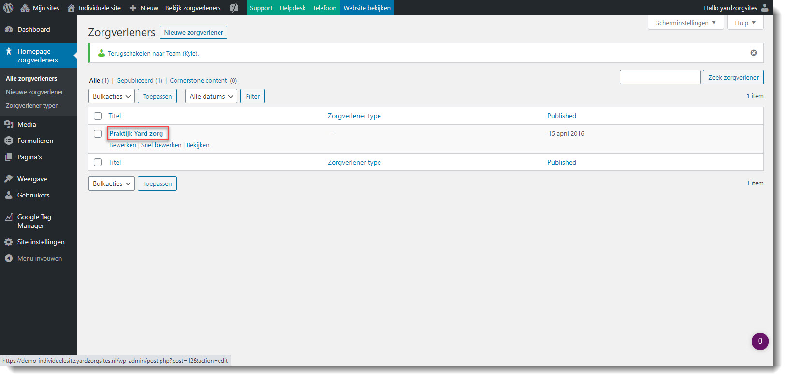The width and height of the screenshot is (788, 380).
Task: Open the Praktijk Yard zorg title link
Action: pyautogui.click(x=136, y=133)
